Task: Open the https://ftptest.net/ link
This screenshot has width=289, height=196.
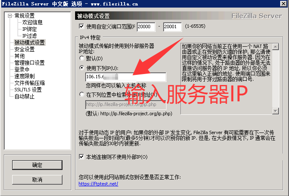Action: click(x=98, y=184)
